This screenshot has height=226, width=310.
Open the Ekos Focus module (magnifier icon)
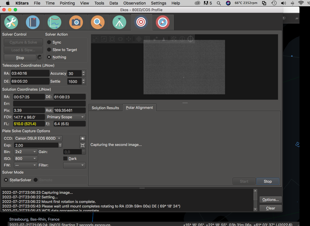[x=98, y=22]
